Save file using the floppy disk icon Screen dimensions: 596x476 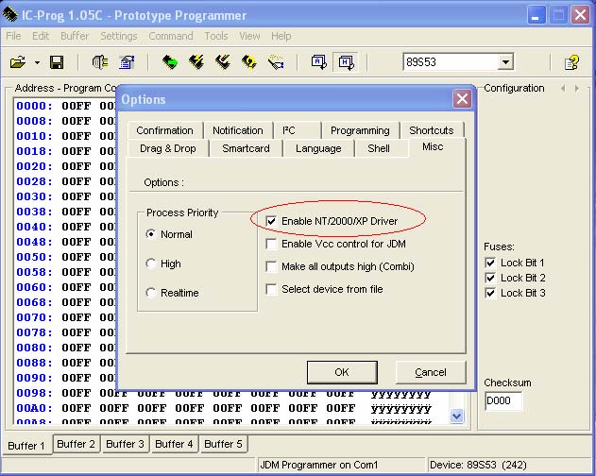coord(57,62)
